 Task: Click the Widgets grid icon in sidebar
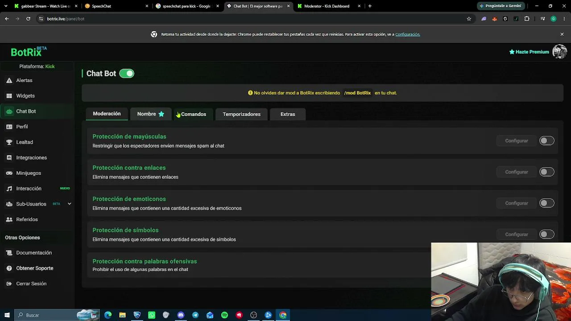click(9, 96)
